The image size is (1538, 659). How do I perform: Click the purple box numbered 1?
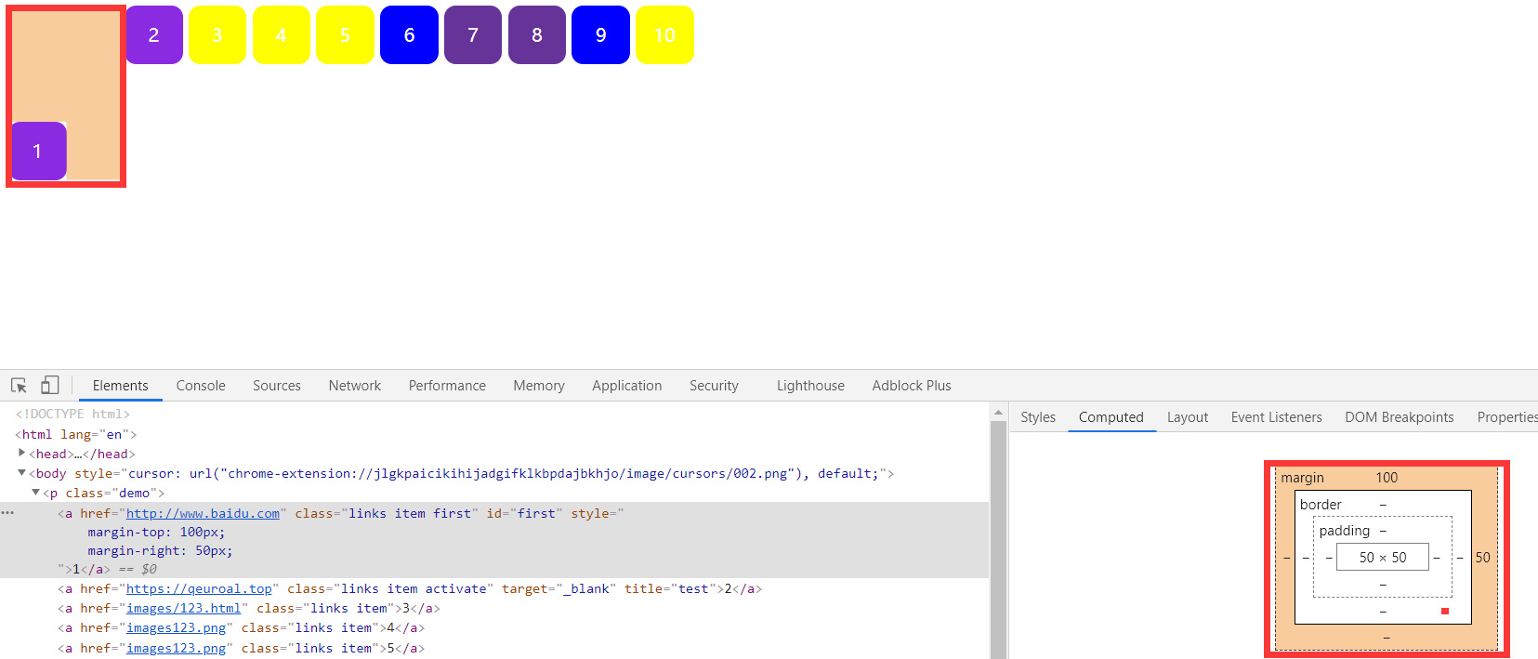click(x=38, y=151)
